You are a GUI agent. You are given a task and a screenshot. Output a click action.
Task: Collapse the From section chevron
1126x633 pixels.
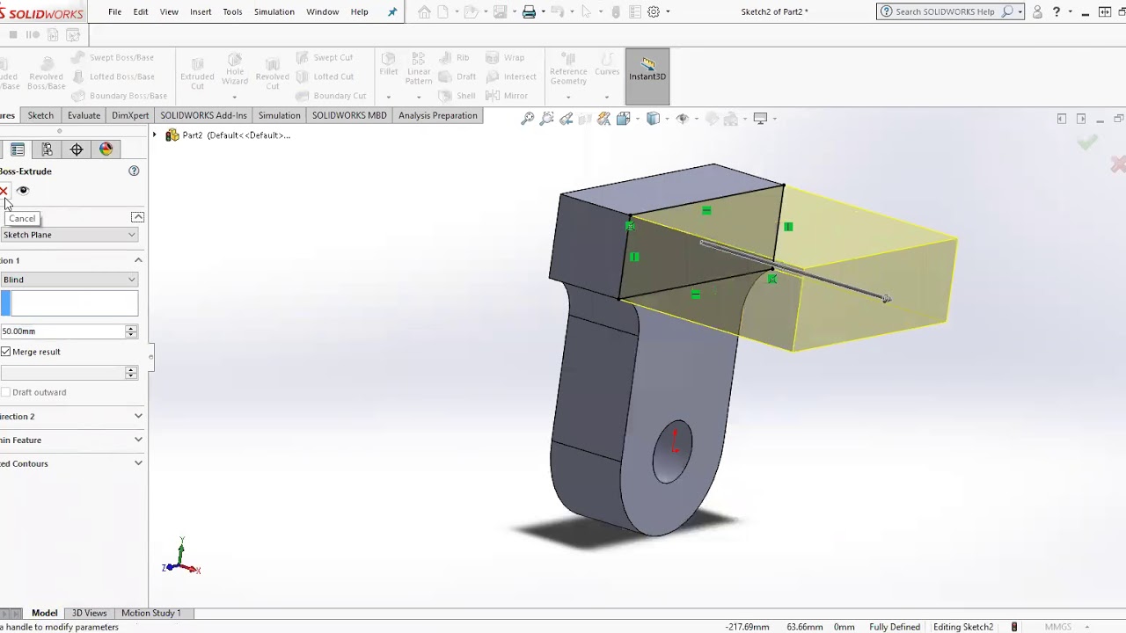click(x=137, y=217)
